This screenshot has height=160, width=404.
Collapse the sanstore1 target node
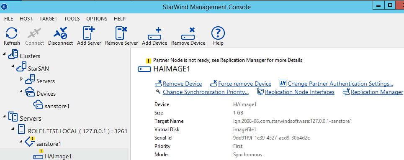click(21, 141)
